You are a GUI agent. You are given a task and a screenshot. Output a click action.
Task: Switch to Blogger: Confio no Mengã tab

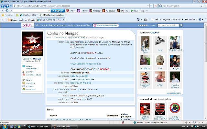(x=22, y=20)
